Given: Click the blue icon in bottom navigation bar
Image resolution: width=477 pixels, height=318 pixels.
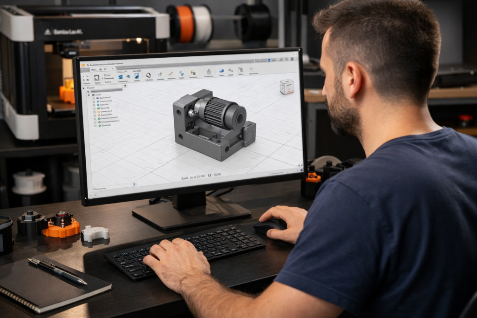Looking at the screenshot, I should (210, 175).
